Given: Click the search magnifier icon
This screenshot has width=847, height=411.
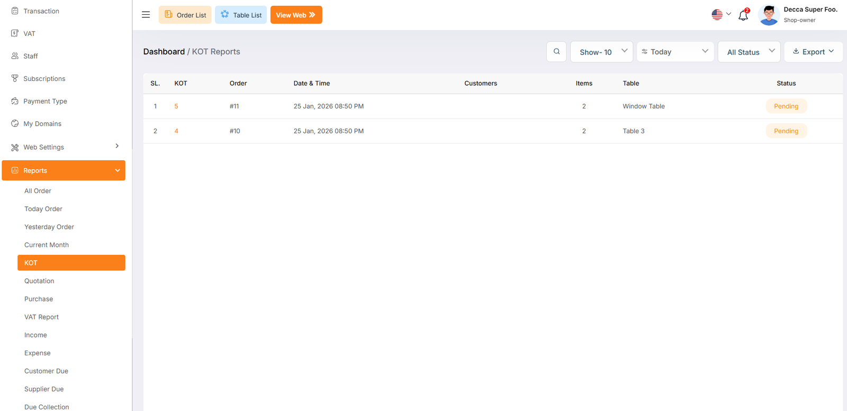Looking at the screenshot, I should [556, 52].
